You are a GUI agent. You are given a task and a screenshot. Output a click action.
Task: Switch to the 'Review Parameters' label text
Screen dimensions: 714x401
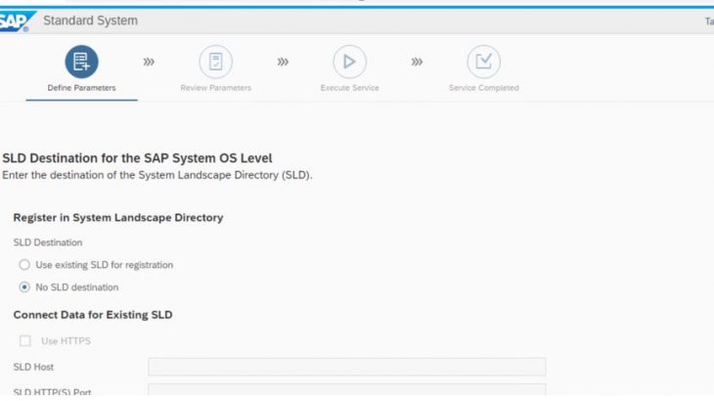(215, 88)
